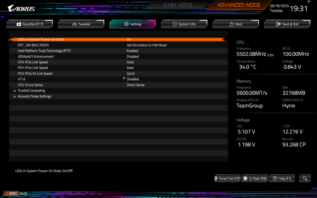Click the 32768MB memory size
Viewport: 317px width, 198px height.
(294, 93)
